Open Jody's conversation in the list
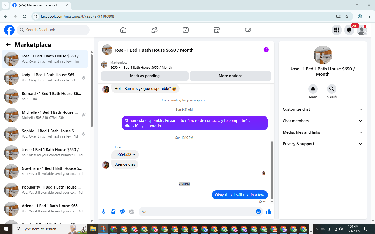The image size is (375, 234). [x=45, y=78]
